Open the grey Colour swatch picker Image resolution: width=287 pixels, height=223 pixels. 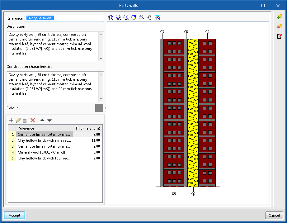pyautogui.click(x=99, y=108)
